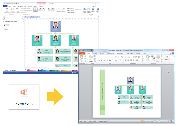The width and height of the screenshot is (178, 126).
Task: Click the Relayout icon in Edraw
Action: click(63, 10)
